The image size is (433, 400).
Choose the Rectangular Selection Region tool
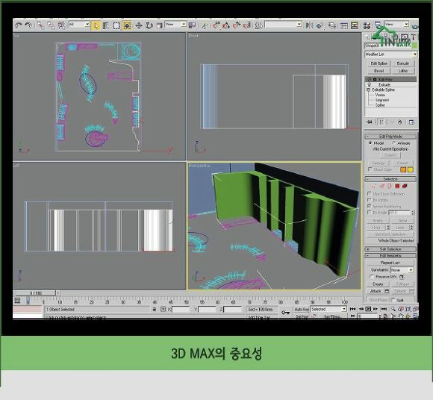[116, 25]
